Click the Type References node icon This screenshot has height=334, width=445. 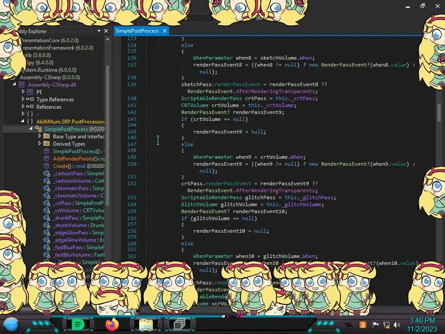30,99
